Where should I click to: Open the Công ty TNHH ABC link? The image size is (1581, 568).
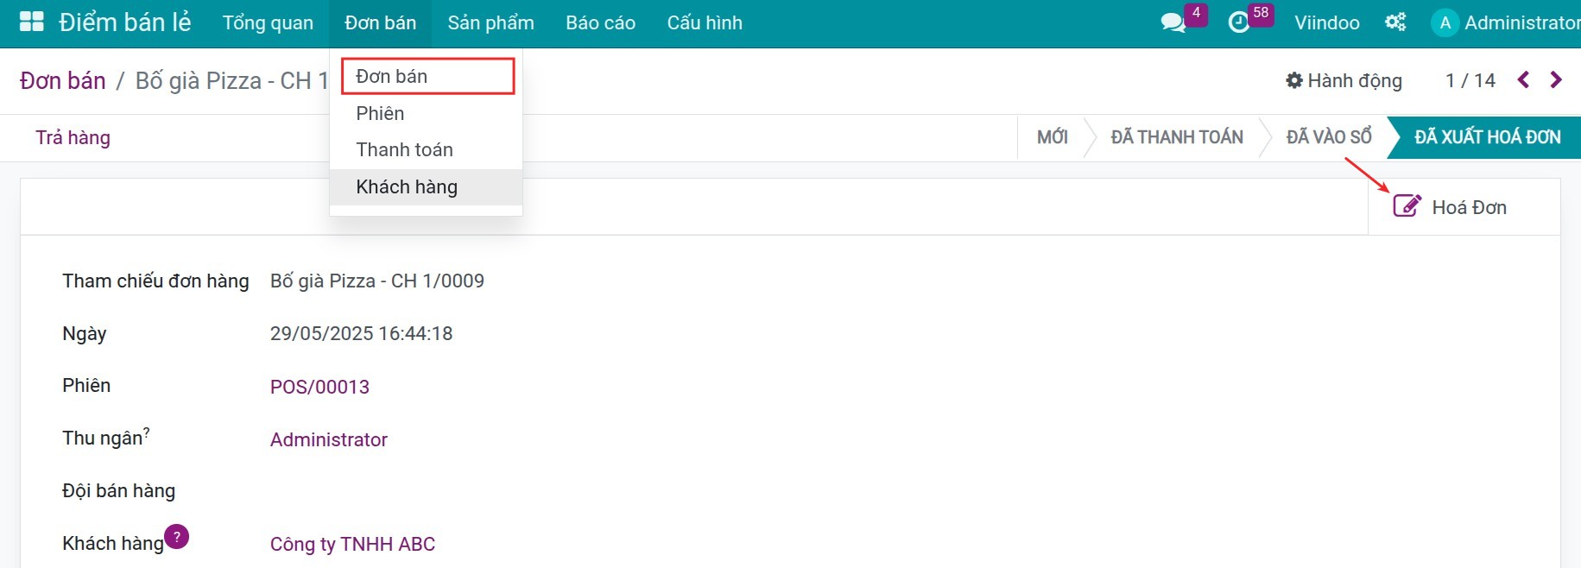point(352,544)
